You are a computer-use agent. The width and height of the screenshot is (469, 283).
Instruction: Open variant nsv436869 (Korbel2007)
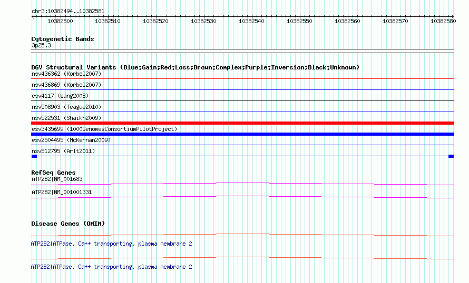66,85
